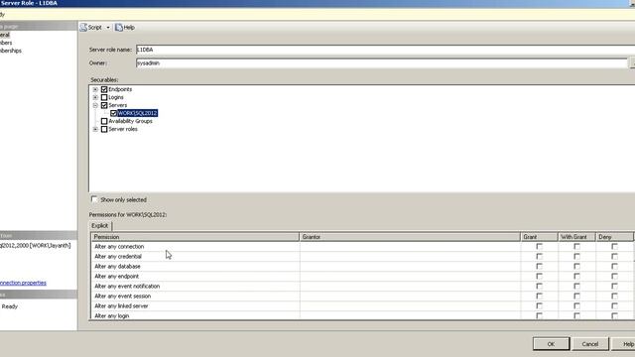Tick With Grant for Alter any endpoint

(x=576, y=276)
